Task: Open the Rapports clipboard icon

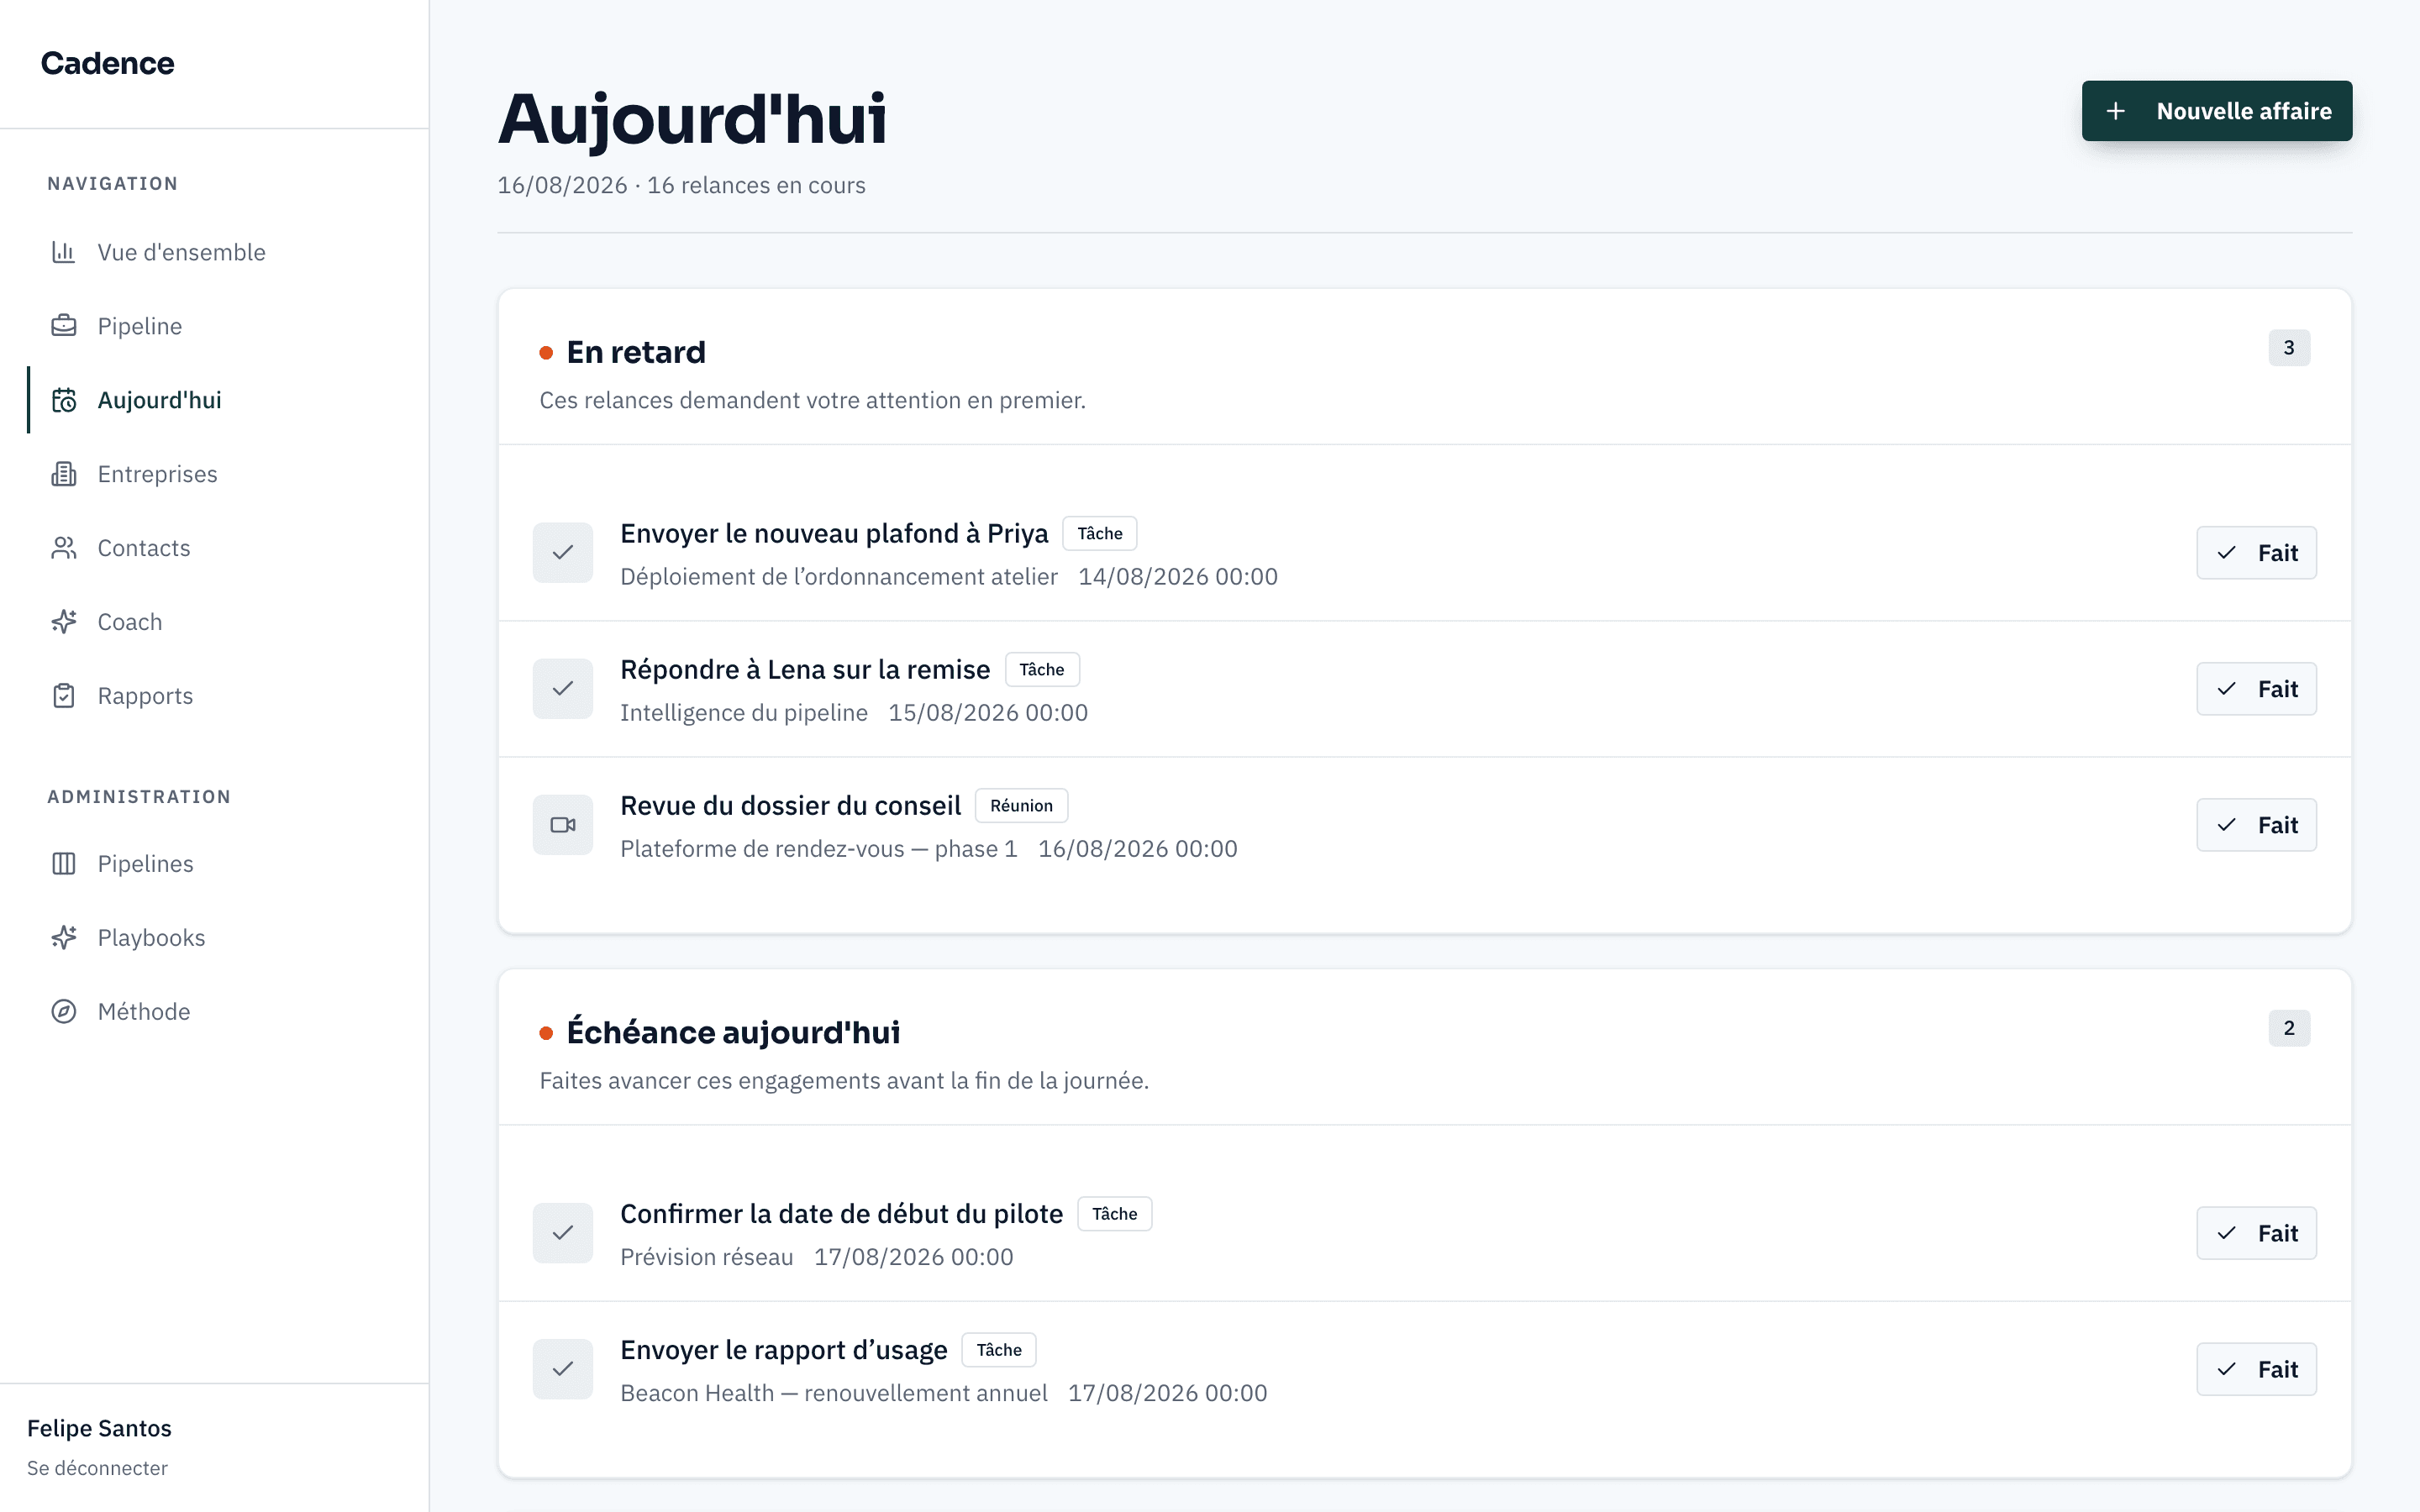Action: [63, 696]
